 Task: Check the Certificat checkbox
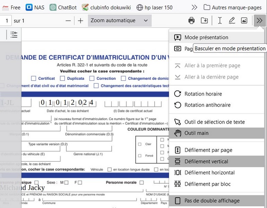(x=33, y=78)
